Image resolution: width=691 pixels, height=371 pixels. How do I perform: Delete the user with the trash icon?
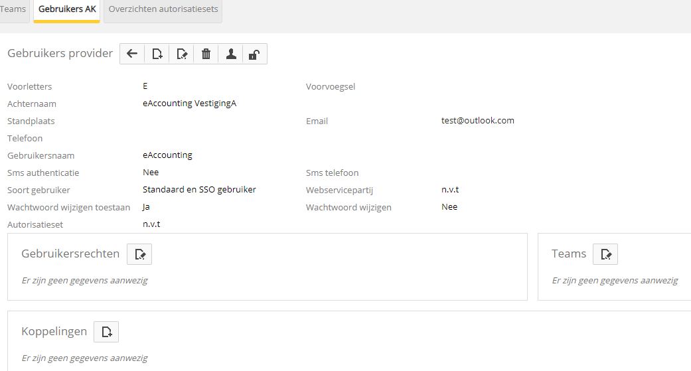[x=206, y=54]
